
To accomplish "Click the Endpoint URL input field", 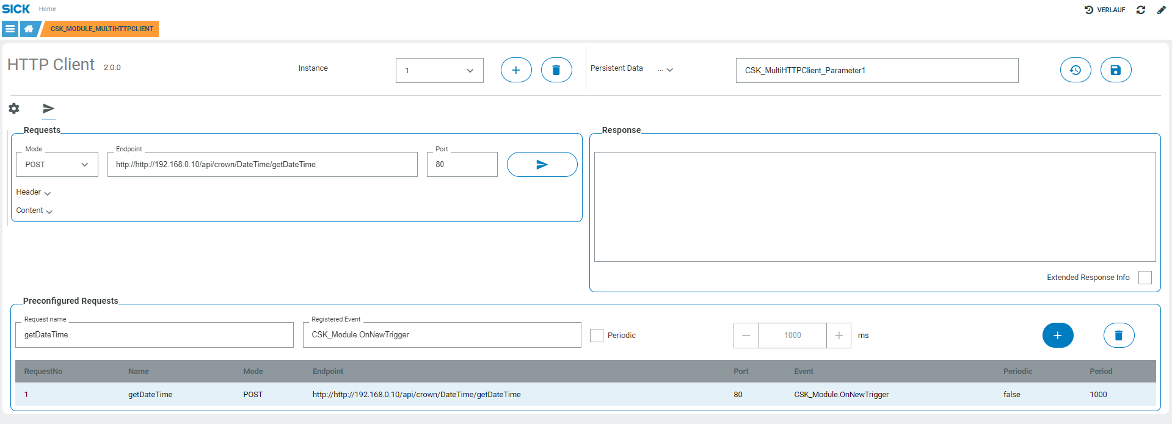I will point(262,165).
